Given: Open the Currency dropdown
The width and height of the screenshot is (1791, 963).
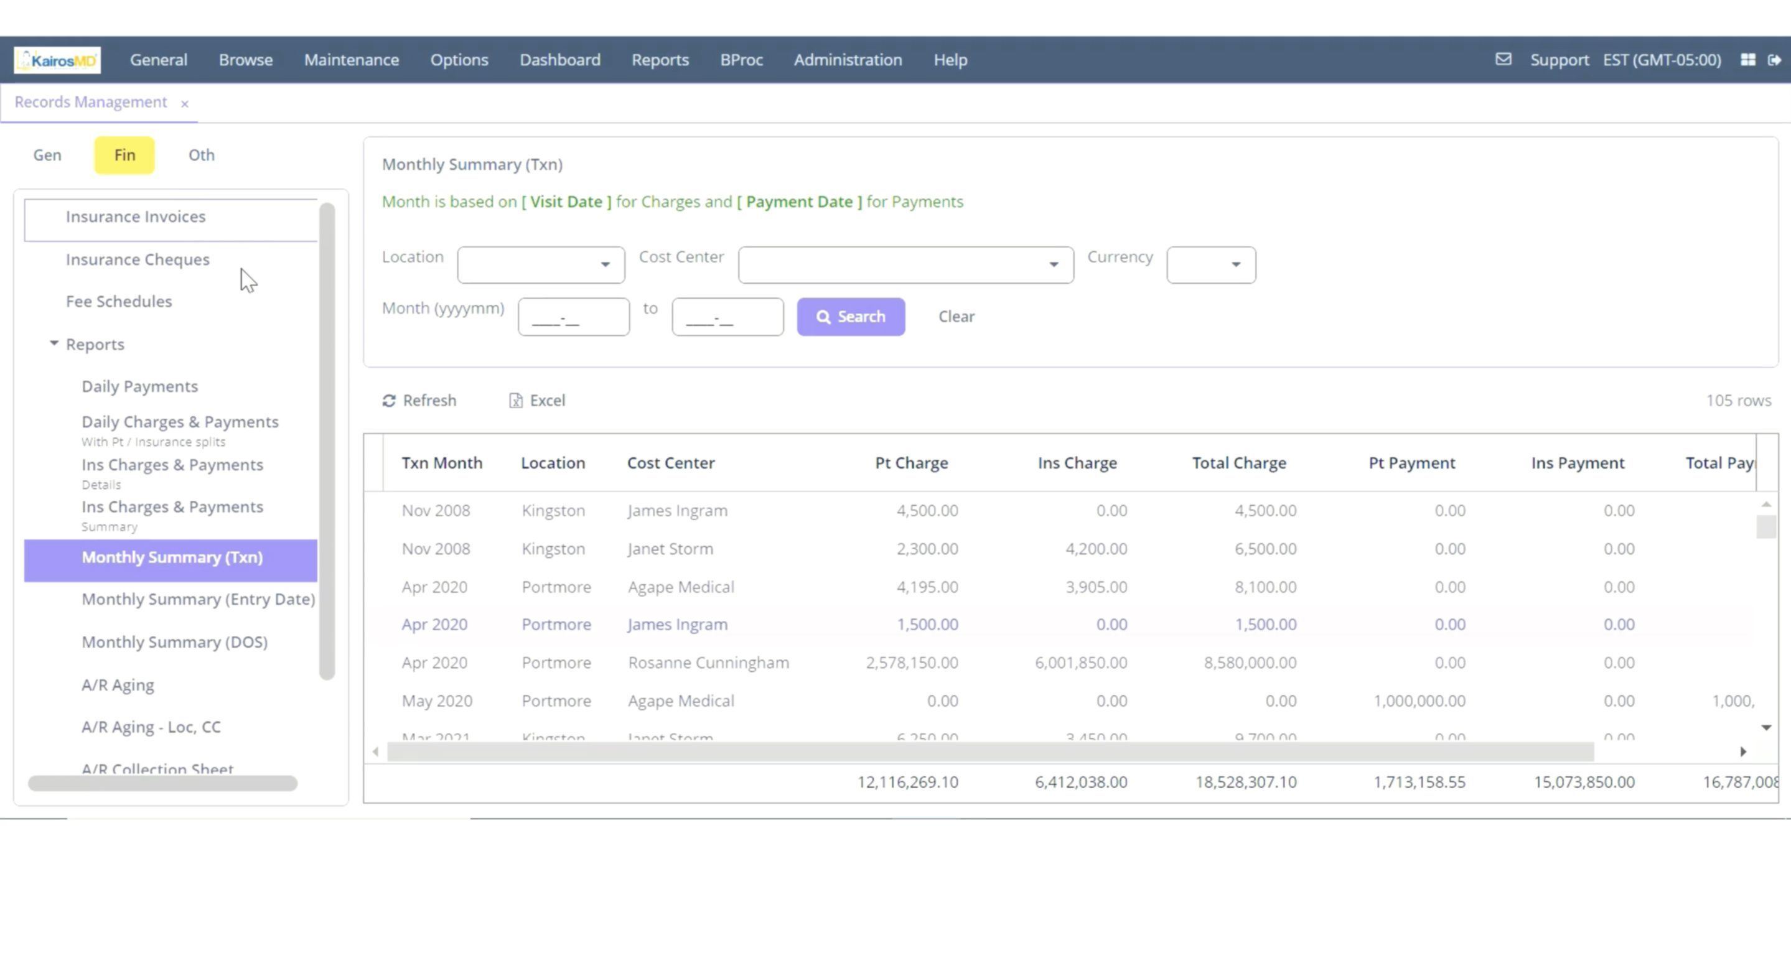Looking at the screenshot, I should tap(1210, 265).
